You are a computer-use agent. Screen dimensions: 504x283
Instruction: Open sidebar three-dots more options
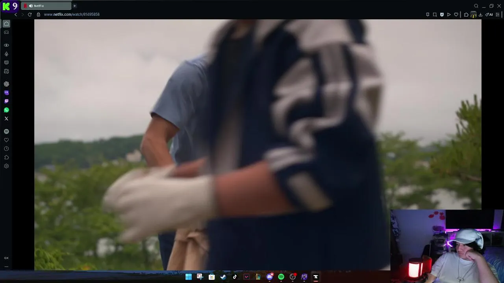point(6,266)
